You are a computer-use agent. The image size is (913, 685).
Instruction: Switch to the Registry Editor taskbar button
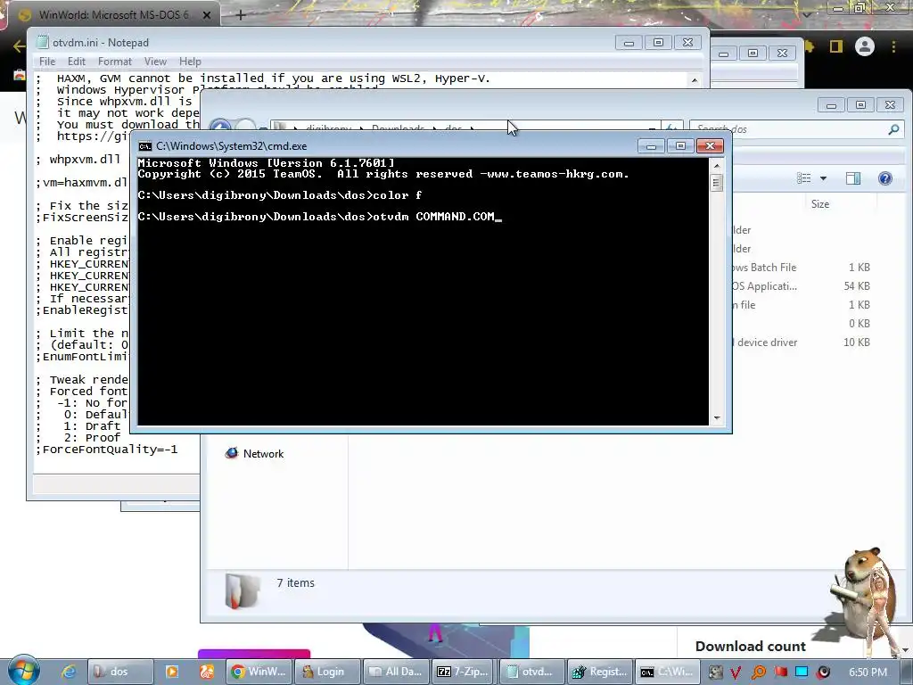coord(602,672)
